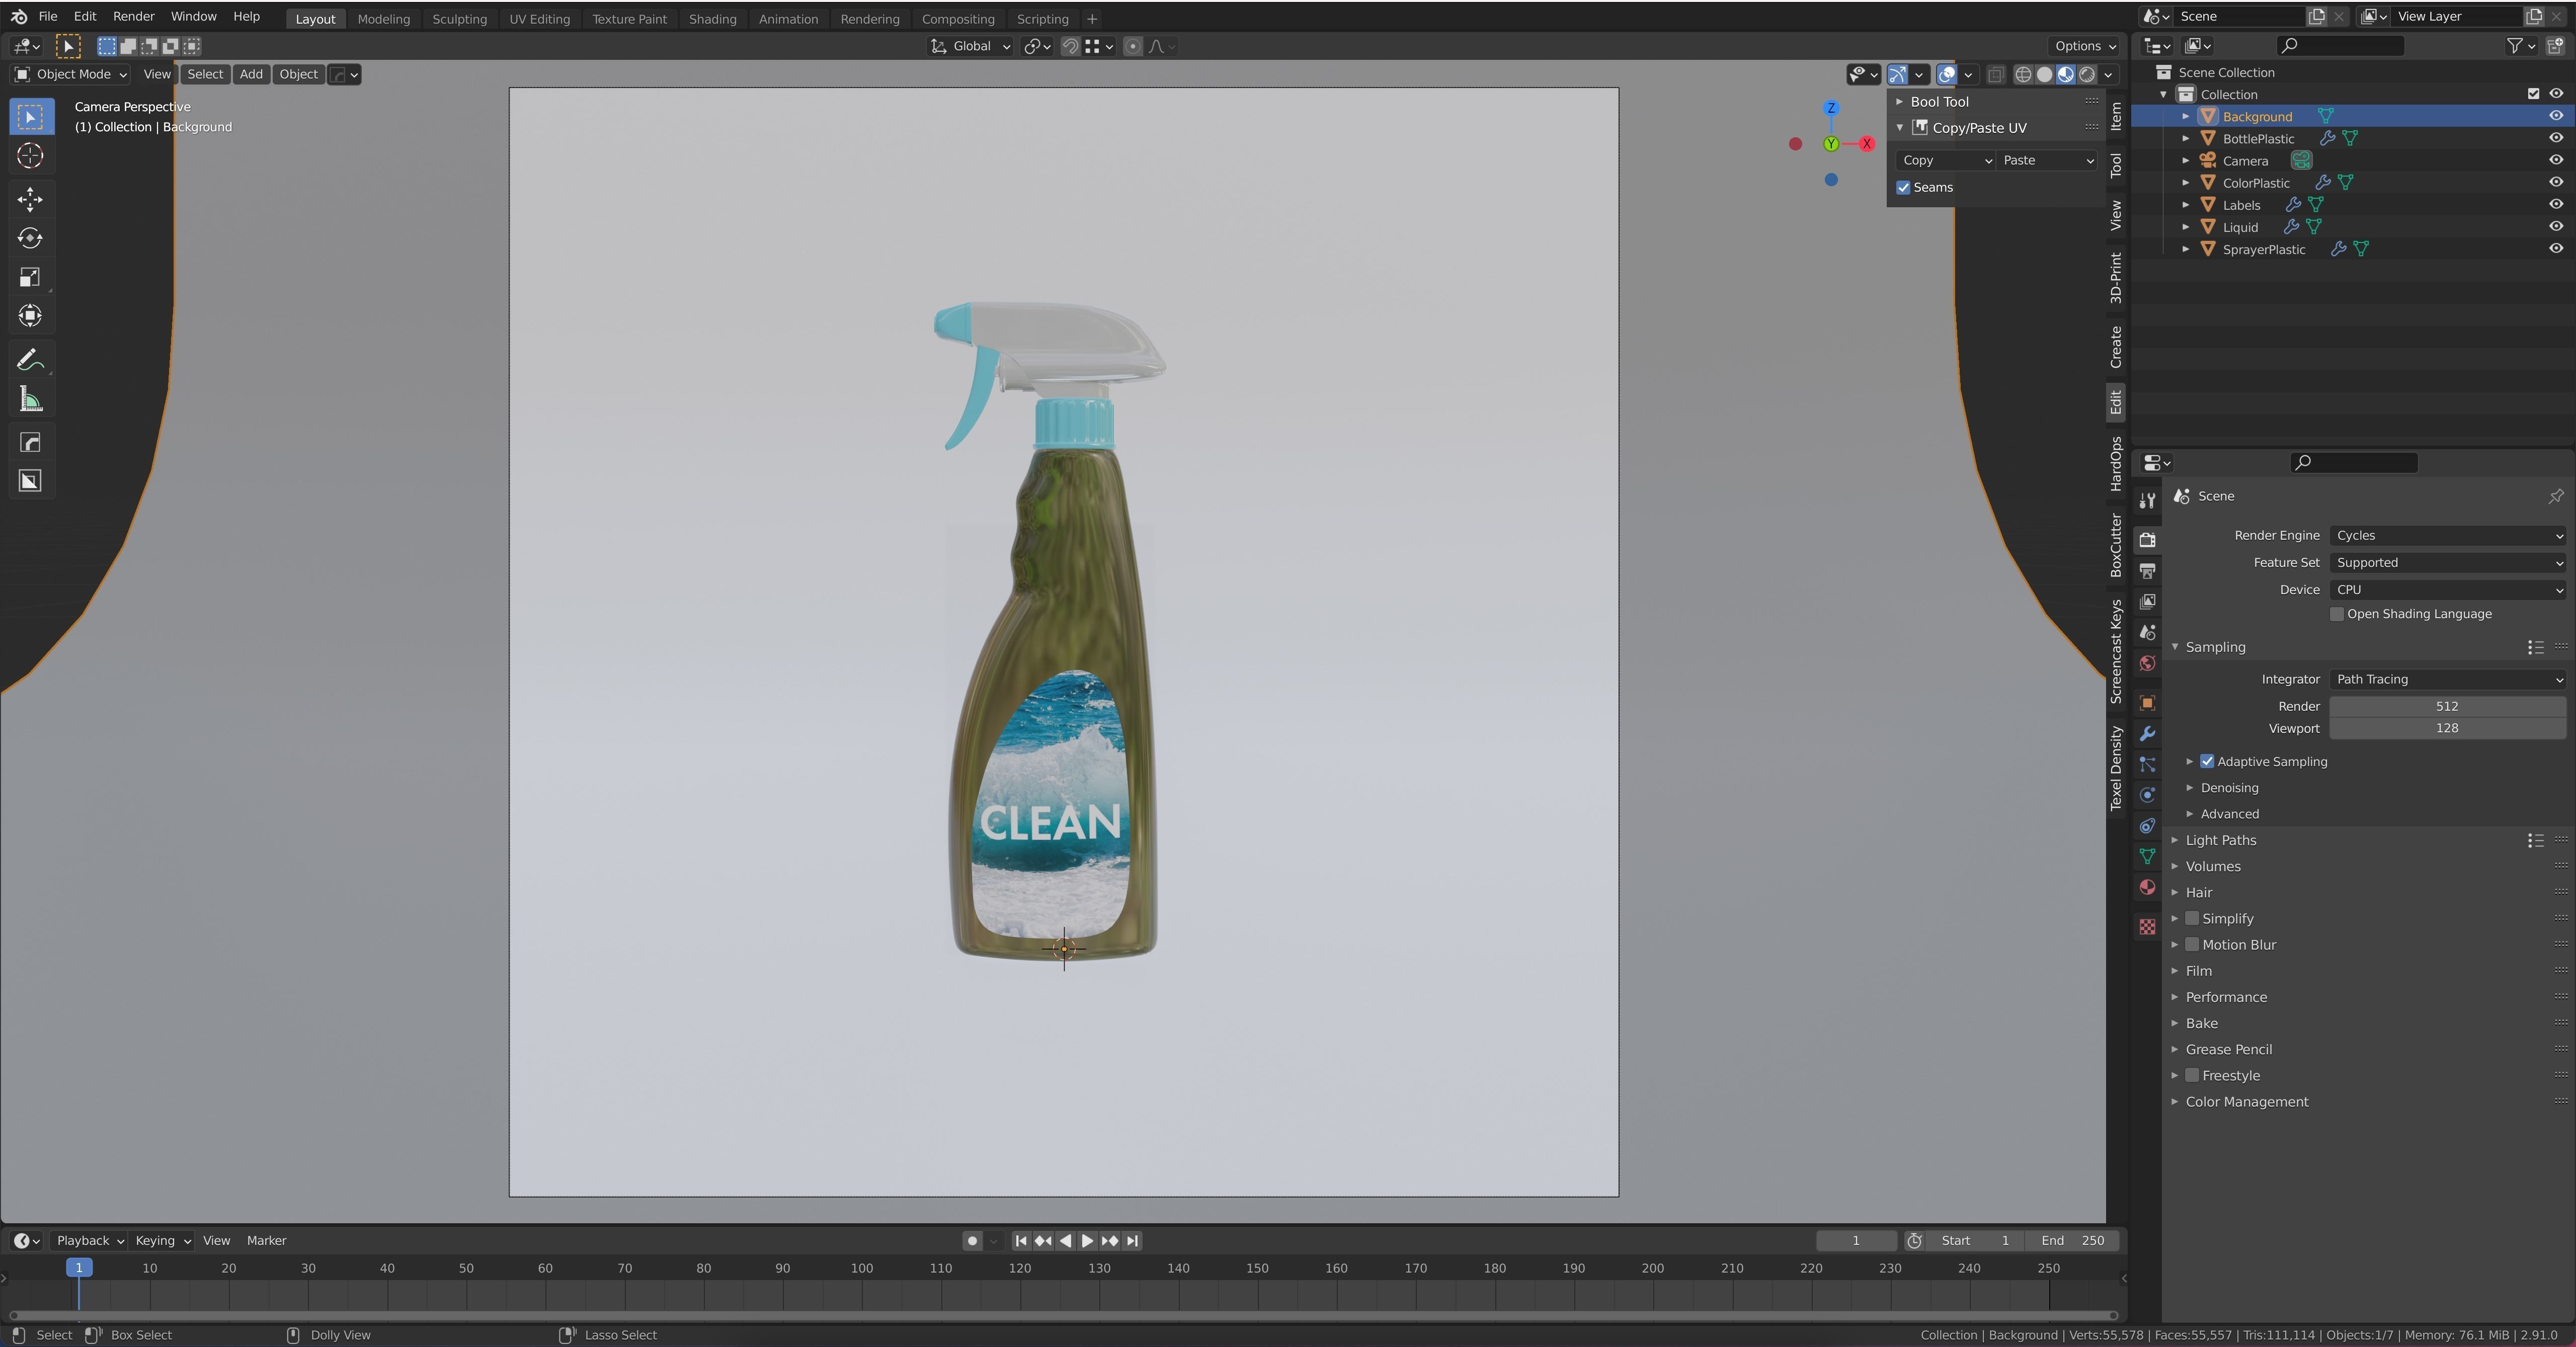Open the Render properties tab
Screen dimensions: 2576x1347
pyautogui.click(x=2147, y=540)
